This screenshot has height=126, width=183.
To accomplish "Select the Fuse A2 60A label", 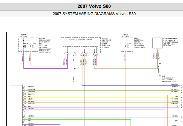I will tap(26, 45).
